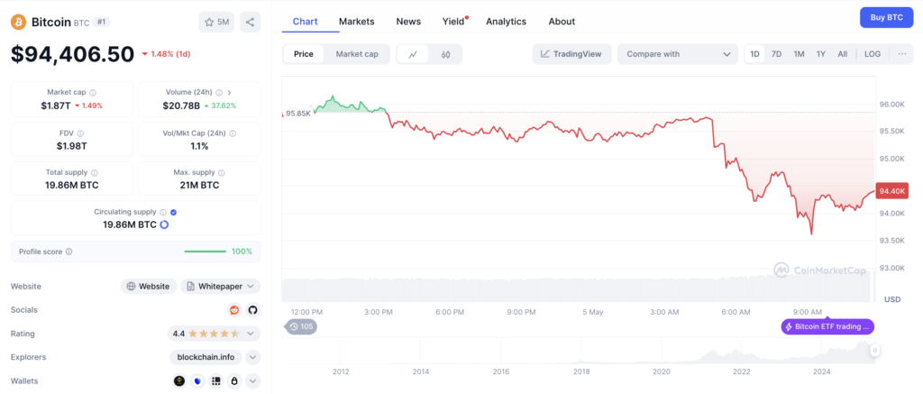Open the GitHub social link

252,310
